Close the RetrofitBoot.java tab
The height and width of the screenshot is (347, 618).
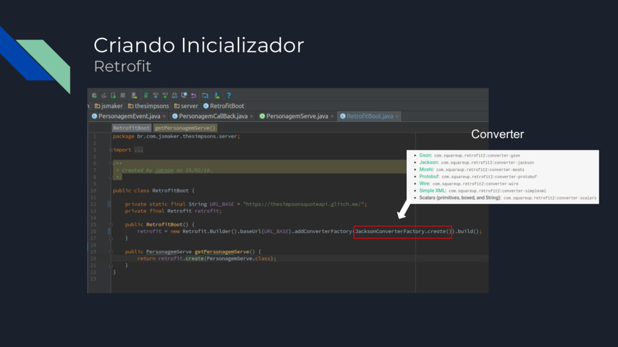coord(397,116)
